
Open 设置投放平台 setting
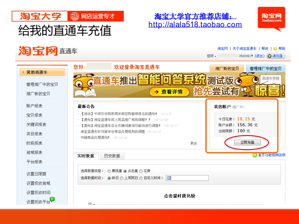coord(38,202)
